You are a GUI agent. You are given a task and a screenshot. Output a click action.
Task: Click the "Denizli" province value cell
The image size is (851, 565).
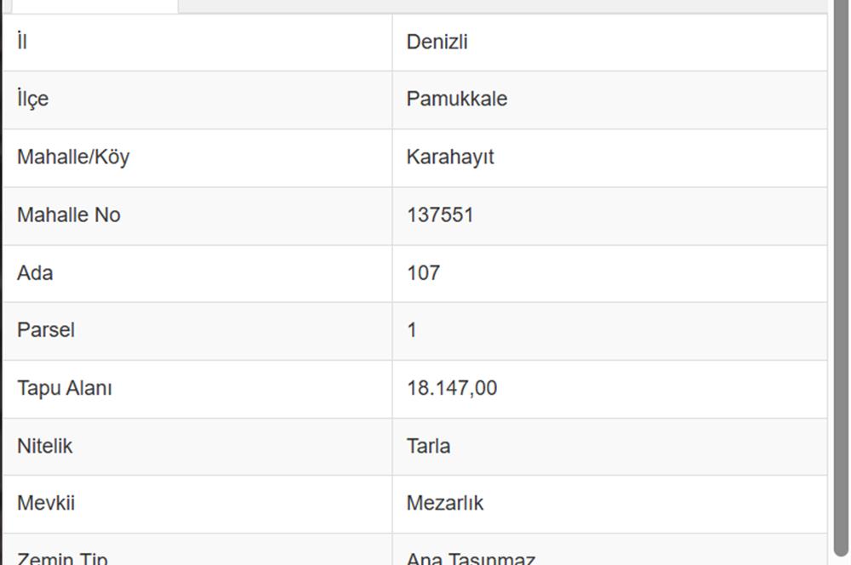click(x=437, y=42)
